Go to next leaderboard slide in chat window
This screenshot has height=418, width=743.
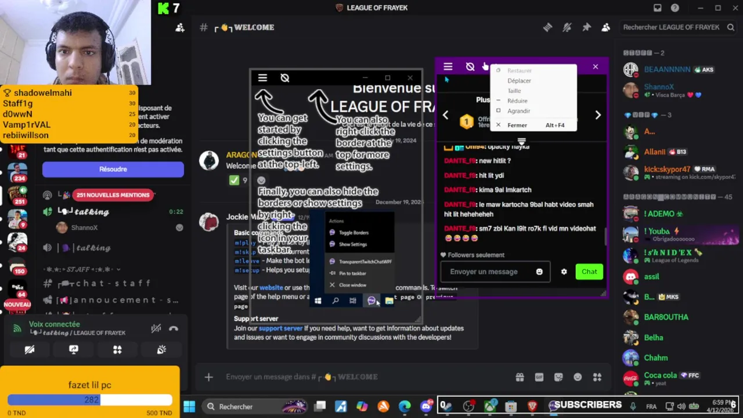[x=598, y=115]
